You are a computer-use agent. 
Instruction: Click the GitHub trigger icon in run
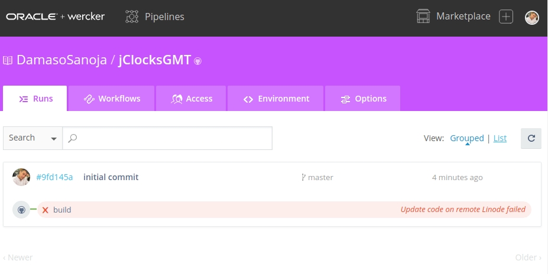pyautogui.click(x=21, y=210)
